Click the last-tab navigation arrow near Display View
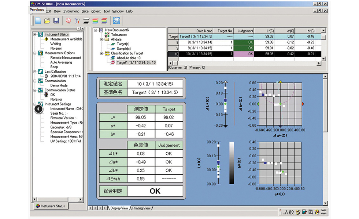Viewport: 359px width, 219px height. (x=105, y=208)
